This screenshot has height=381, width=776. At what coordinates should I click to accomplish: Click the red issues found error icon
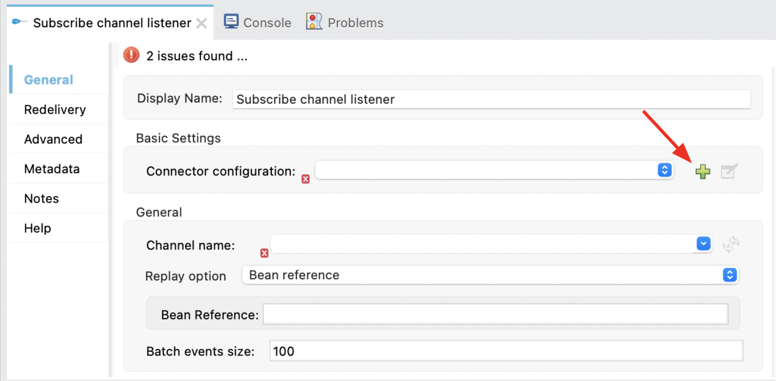(131, 55)
